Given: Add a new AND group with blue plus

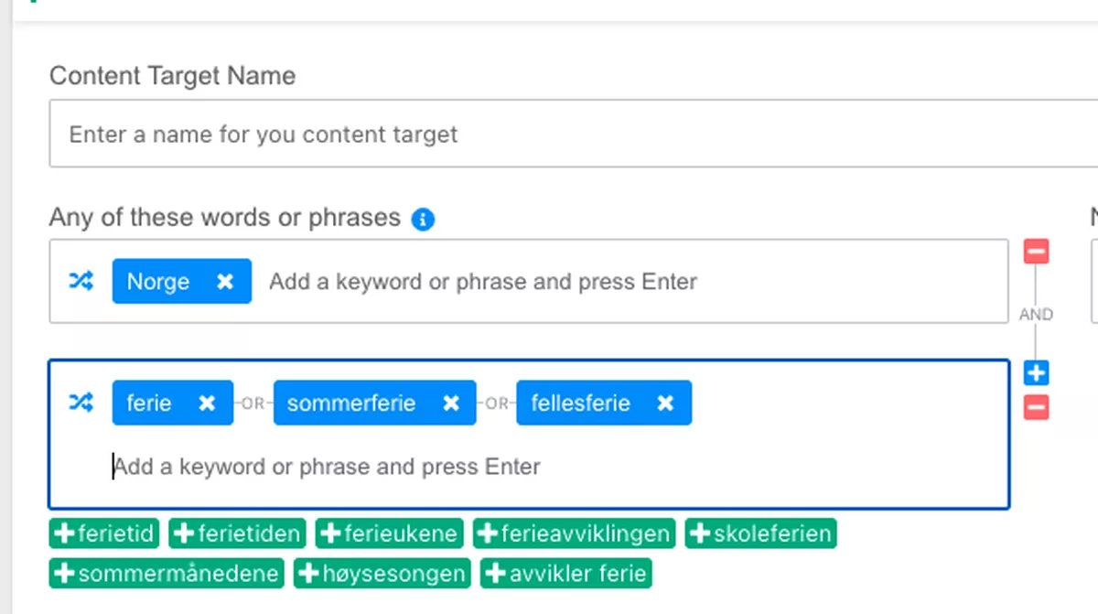Looking at the screenshot, I should point(1036,372).
